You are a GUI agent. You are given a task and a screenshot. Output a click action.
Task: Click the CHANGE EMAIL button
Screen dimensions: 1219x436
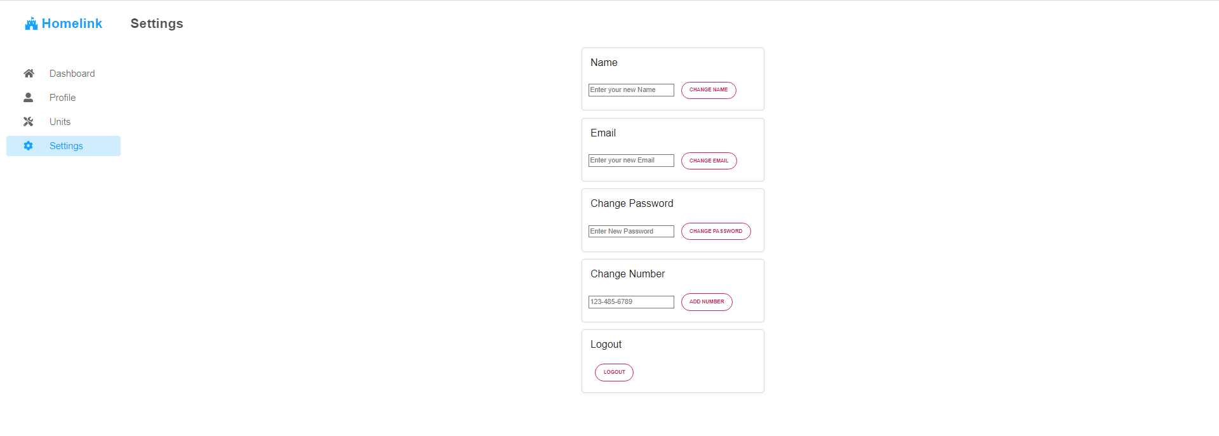click(709, 161)
